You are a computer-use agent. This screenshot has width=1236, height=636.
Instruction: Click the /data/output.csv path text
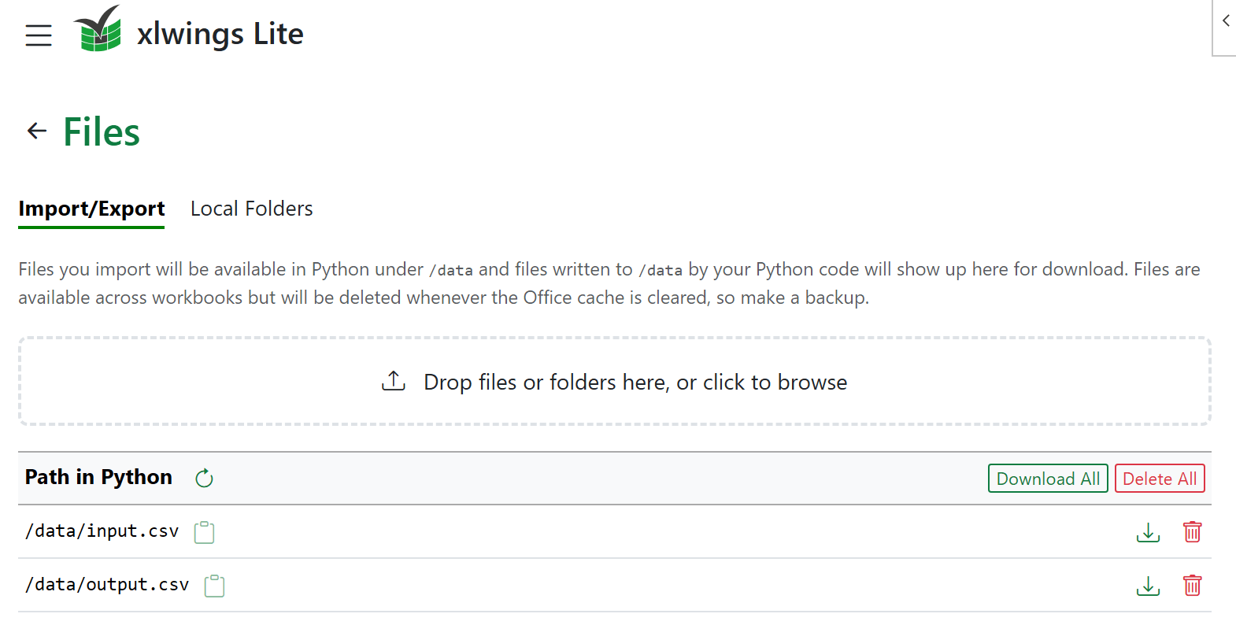pos(107,585)
